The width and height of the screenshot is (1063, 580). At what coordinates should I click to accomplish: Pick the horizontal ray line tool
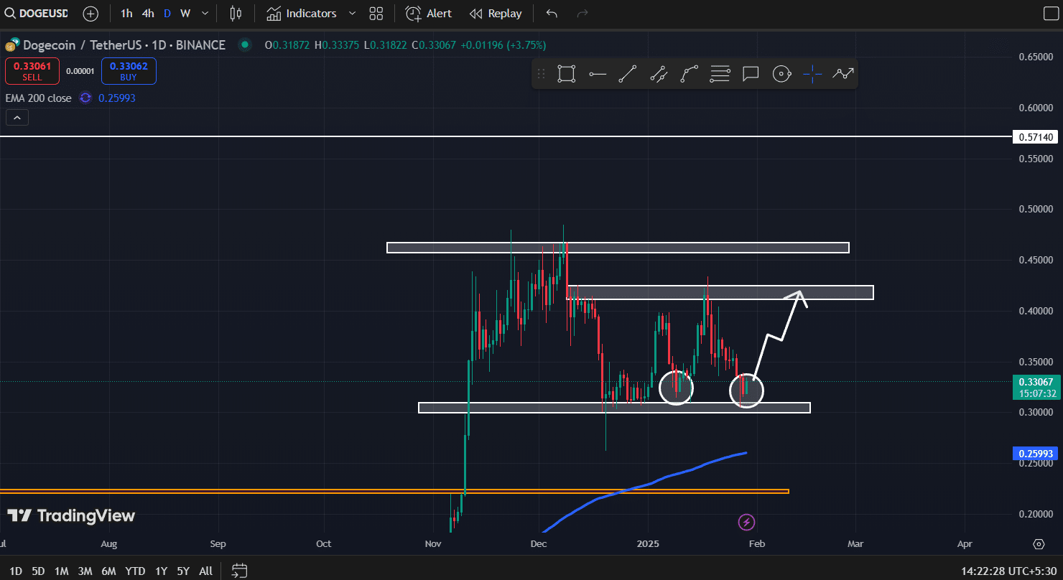[x=597, y=74]
